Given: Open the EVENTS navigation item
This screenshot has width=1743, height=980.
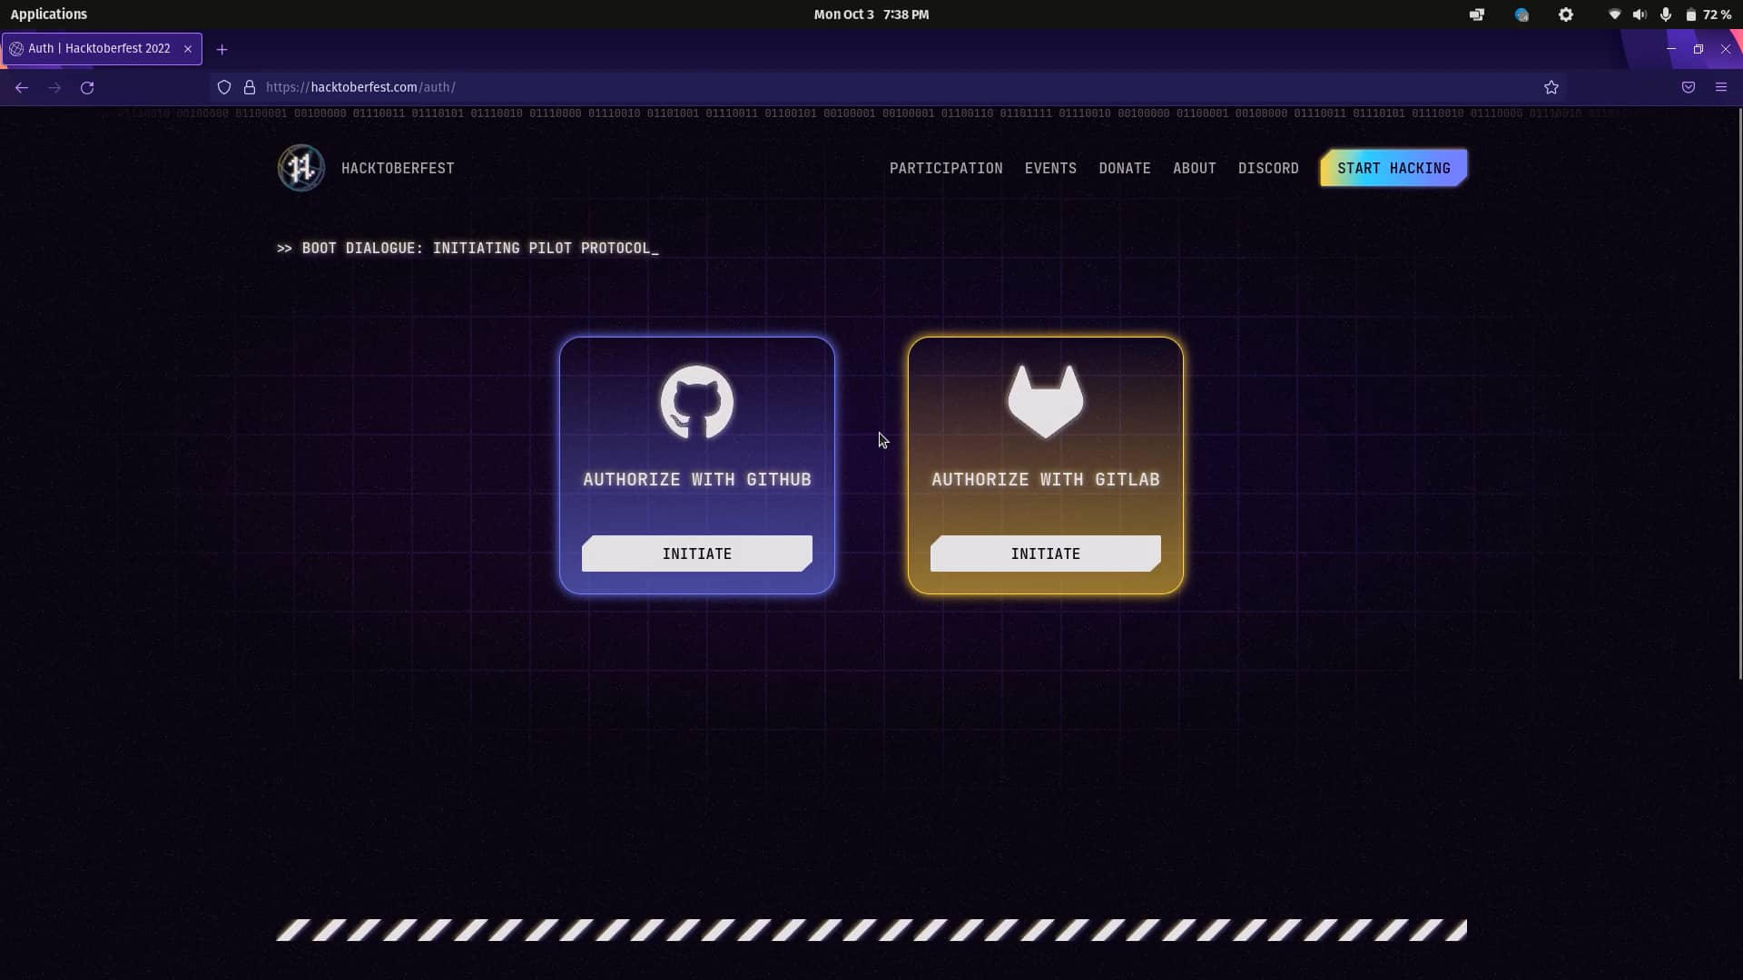Looking at the screenshot, I should pos(1050,168).
